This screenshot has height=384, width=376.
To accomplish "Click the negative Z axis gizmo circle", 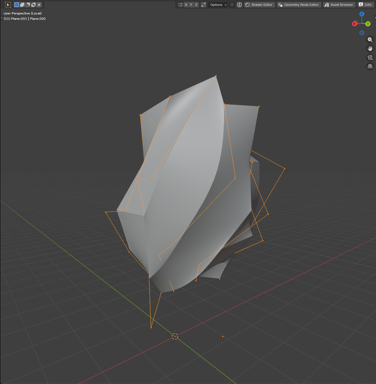I will point(361,33).
